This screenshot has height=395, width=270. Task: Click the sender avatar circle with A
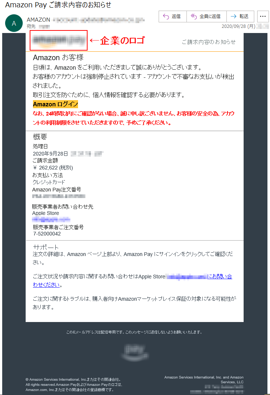click(14, 23)
